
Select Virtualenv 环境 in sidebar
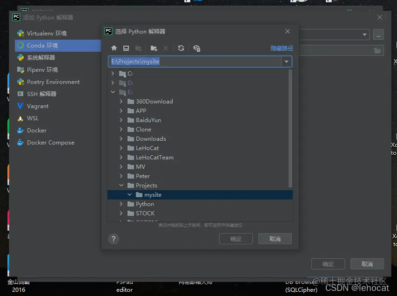(x=58, y=33)
